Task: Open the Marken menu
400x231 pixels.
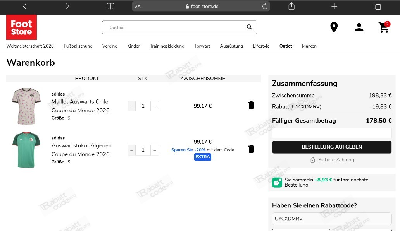Action: click(x=309, y=46)
